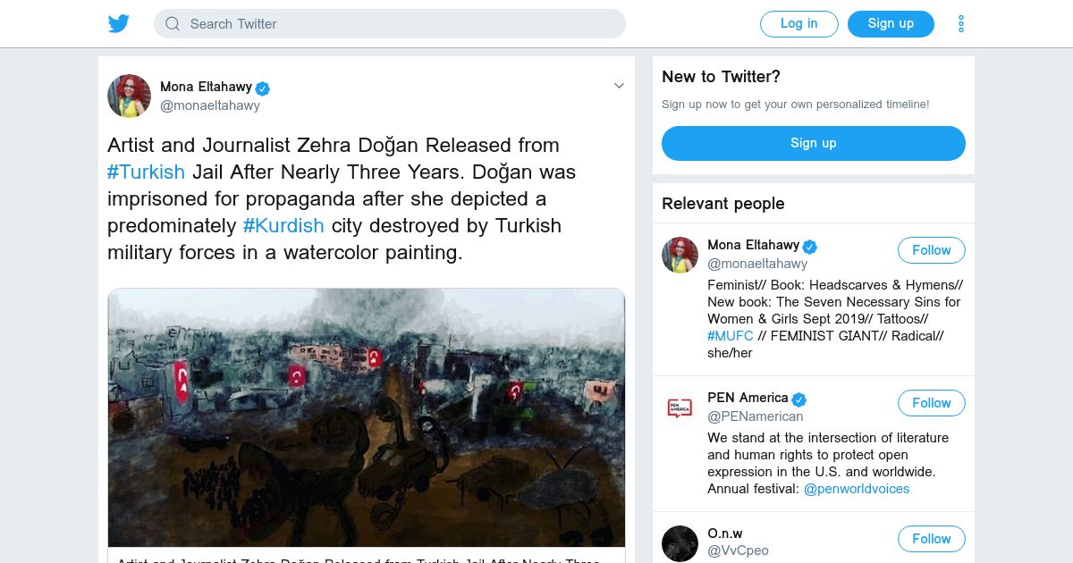Click the search magnifier icon
1073x563 pixels.
pyautogui.click(x=173, y=24)
